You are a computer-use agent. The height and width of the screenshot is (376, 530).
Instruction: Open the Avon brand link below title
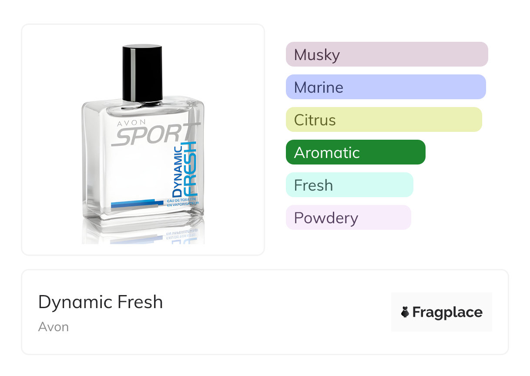54,327
